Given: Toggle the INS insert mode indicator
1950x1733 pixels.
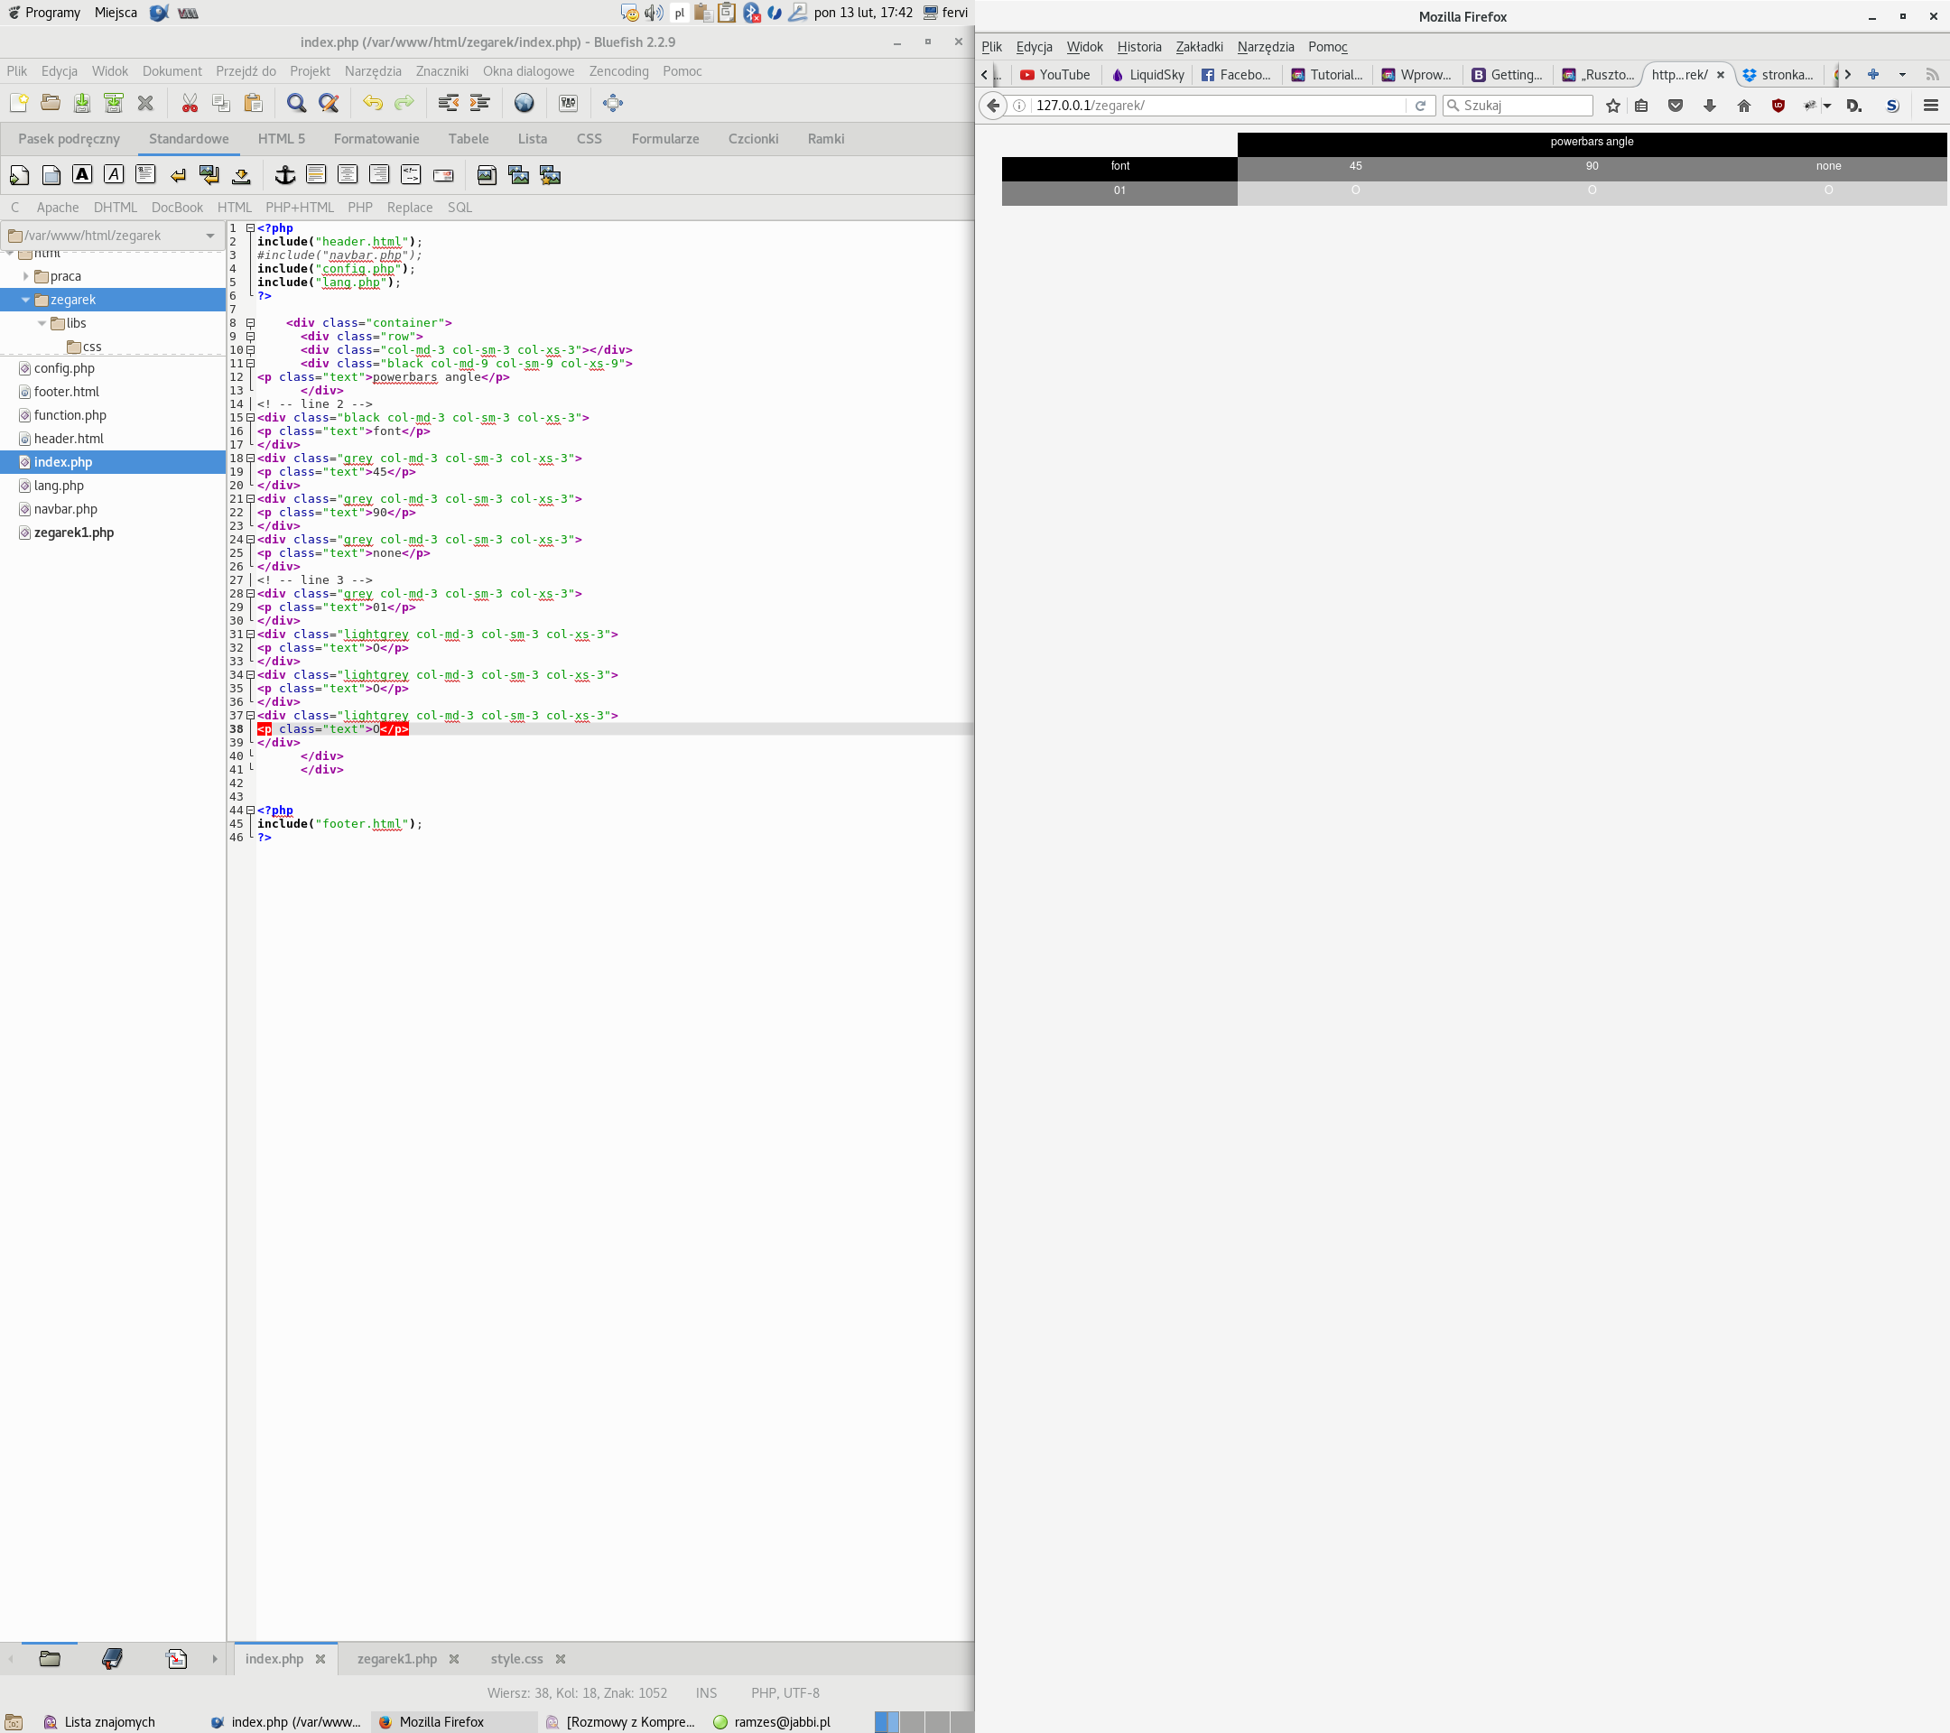Looking at the screenshot, I should 706,1693.
